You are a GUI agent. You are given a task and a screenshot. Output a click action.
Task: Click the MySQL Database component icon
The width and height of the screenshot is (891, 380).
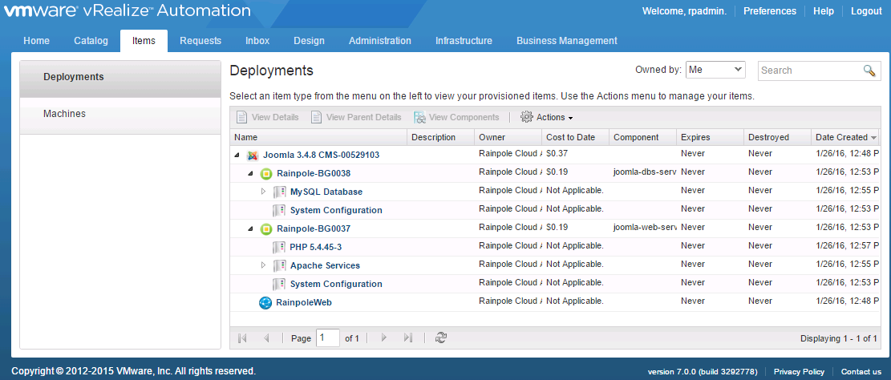(279, 192)
